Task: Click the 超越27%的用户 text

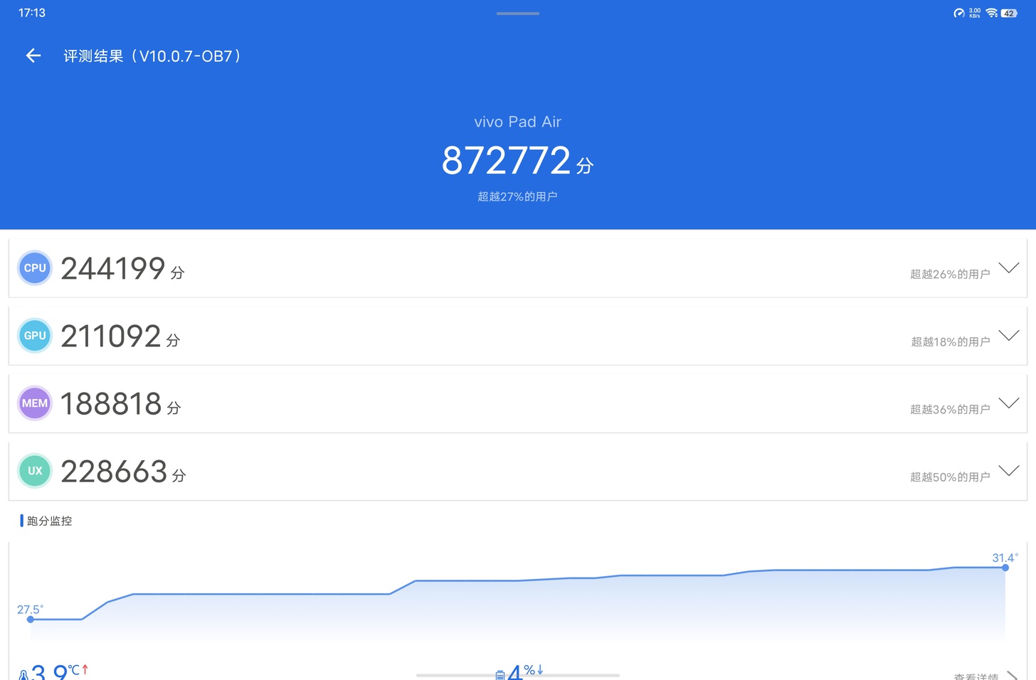Action: click(517, 196)
